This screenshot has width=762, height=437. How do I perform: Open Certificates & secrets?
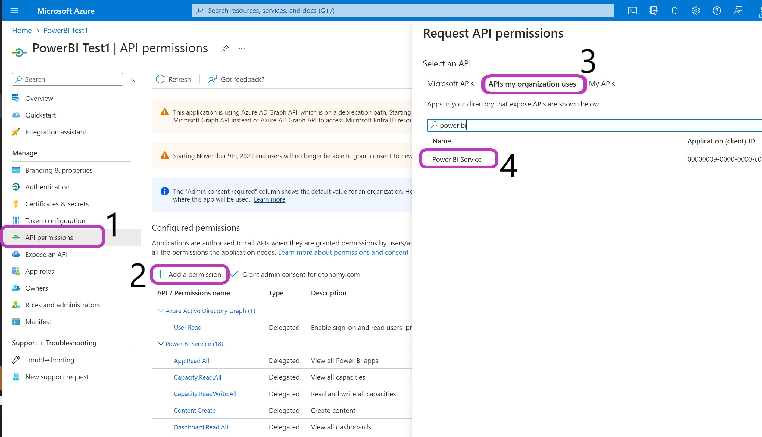(57, 204)
